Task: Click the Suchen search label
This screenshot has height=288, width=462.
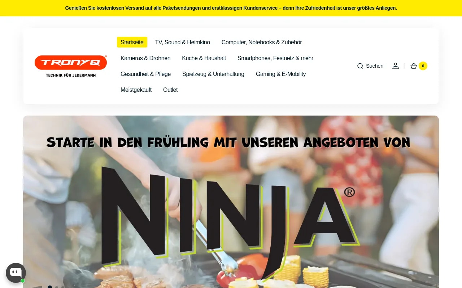Action: (x=375, y=66)
